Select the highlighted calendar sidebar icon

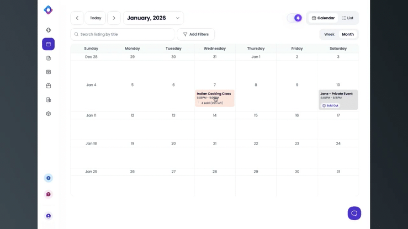click(x=48, y=44)
